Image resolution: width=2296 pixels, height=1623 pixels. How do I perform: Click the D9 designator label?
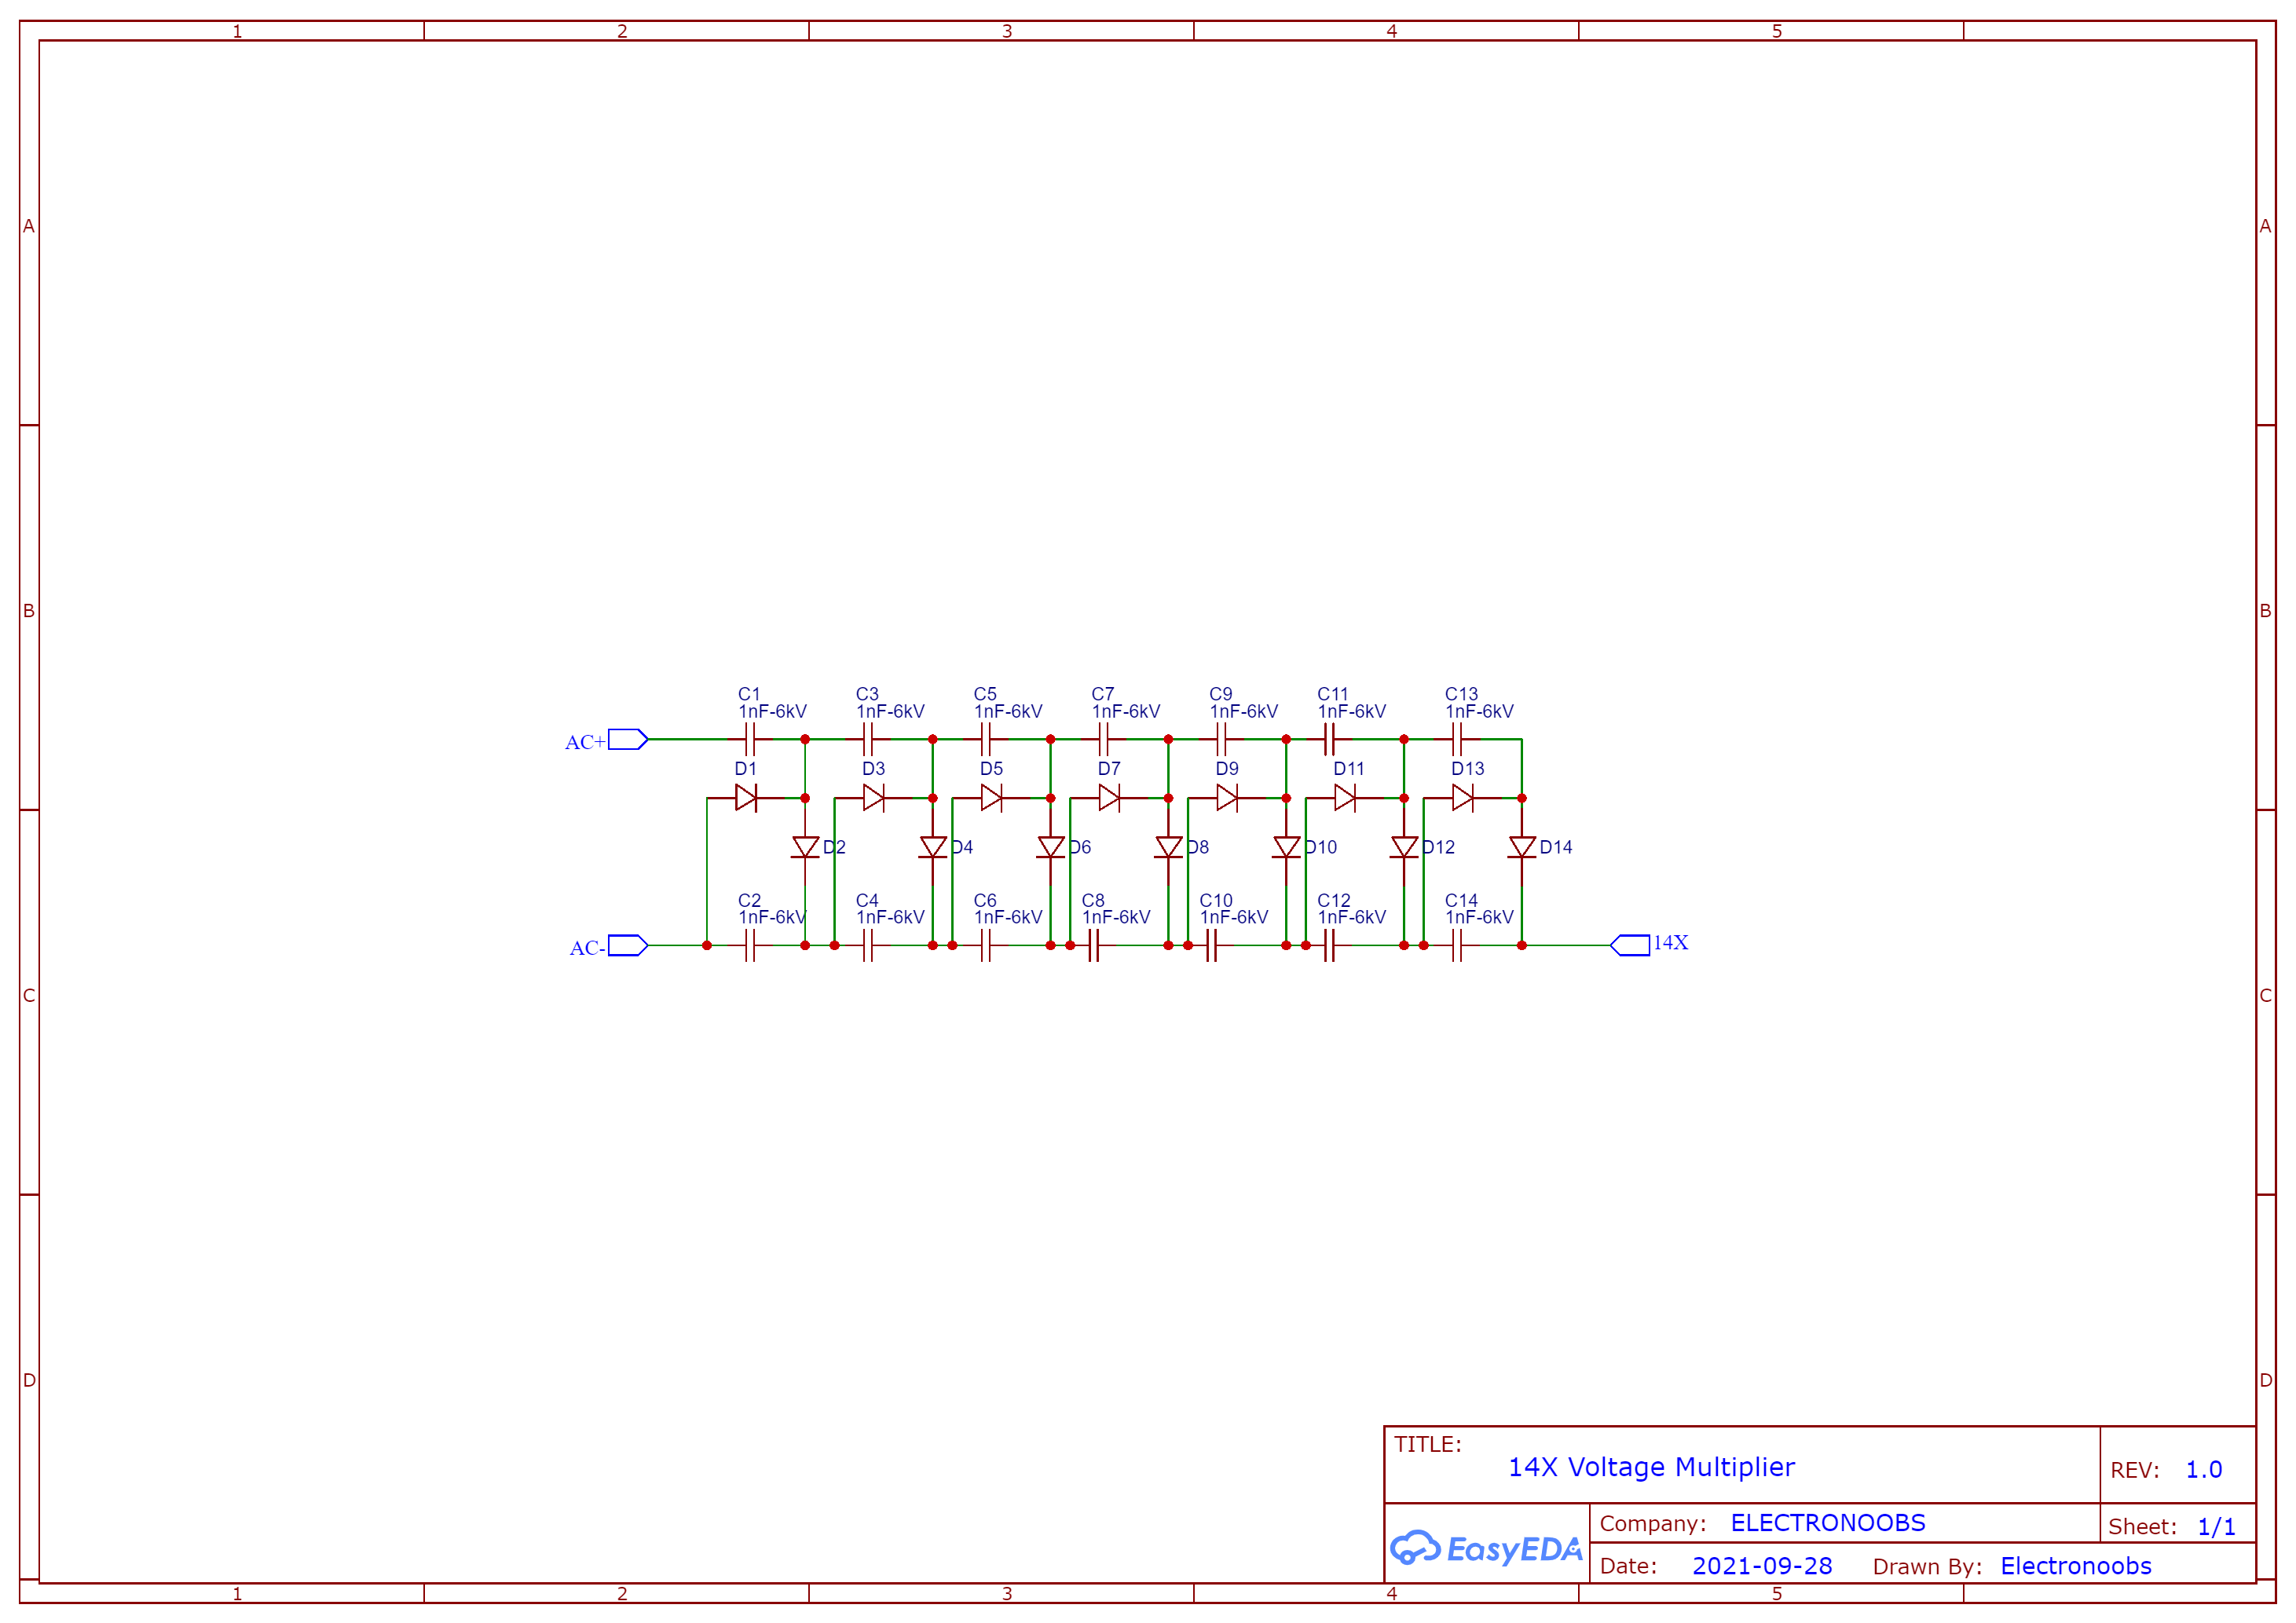[x=1227, y=769]
